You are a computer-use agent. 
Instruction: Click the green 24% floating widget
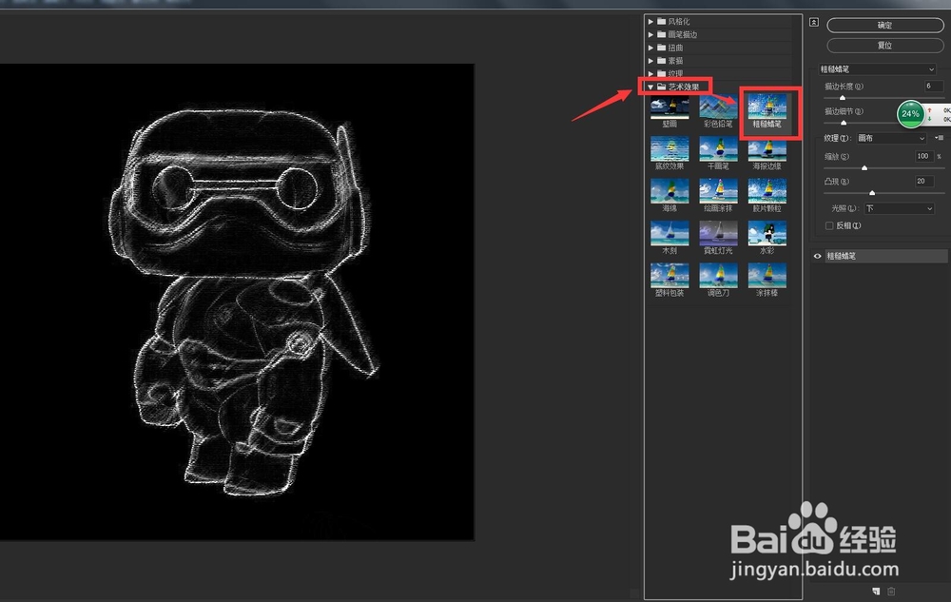pyautogui.click(x=910, y=114)
